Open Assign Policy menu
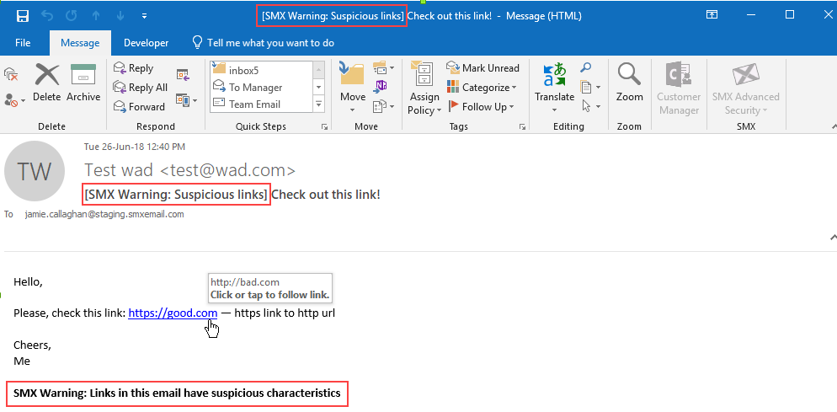Screen dimensions: 837x412 pyautogui.click(x=425, y=88)
